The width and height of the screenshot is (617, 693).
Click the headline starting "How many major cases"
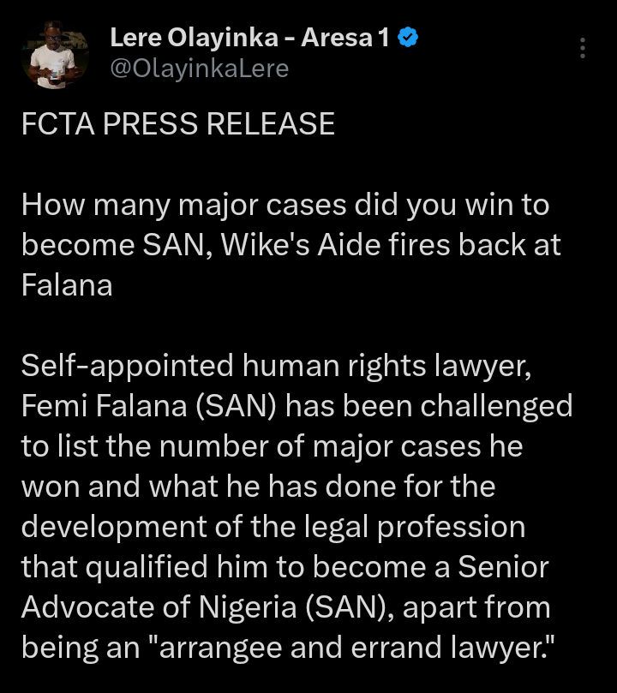pos(291,245)
